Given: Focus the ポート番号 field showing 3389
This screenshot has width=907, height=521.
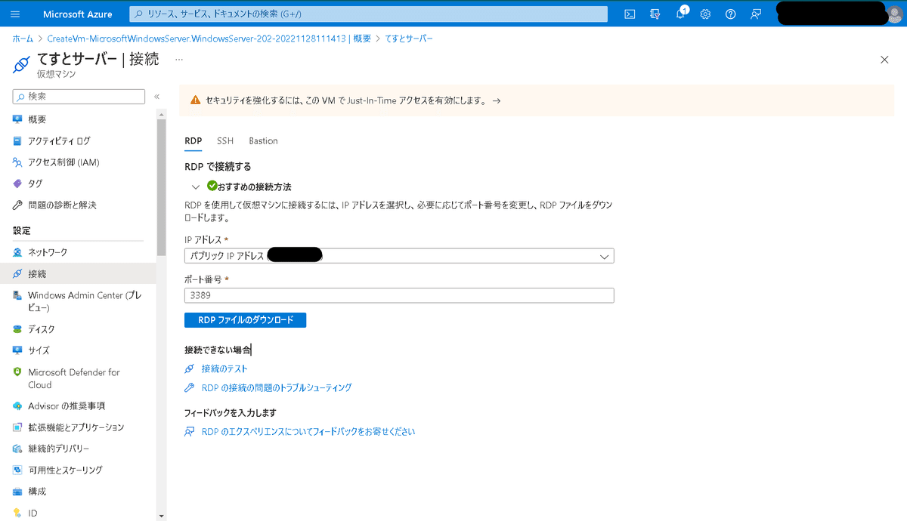Looking at the screenshot, I should 399,296.
